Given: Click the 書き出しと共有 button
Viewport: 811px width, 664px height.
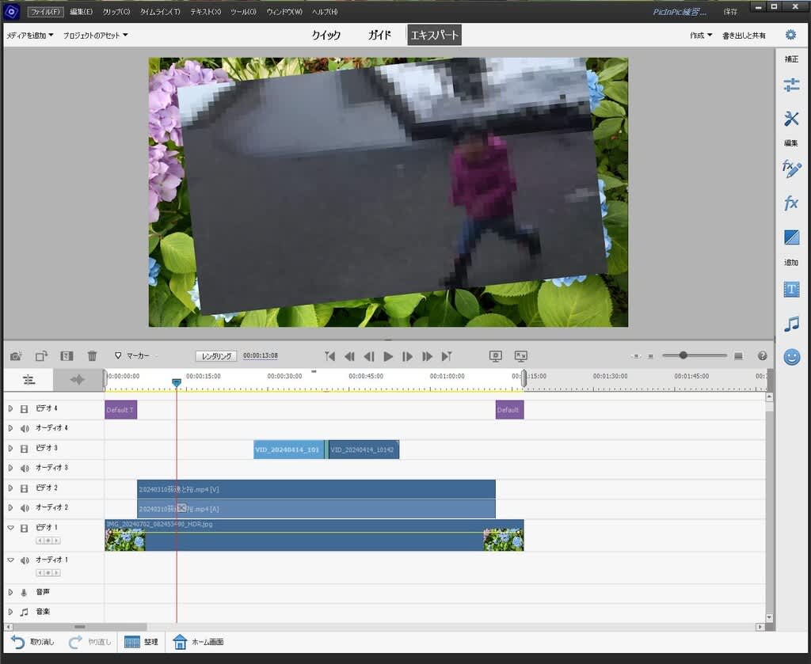Looking at the screenshot, I should coord(744,36).
